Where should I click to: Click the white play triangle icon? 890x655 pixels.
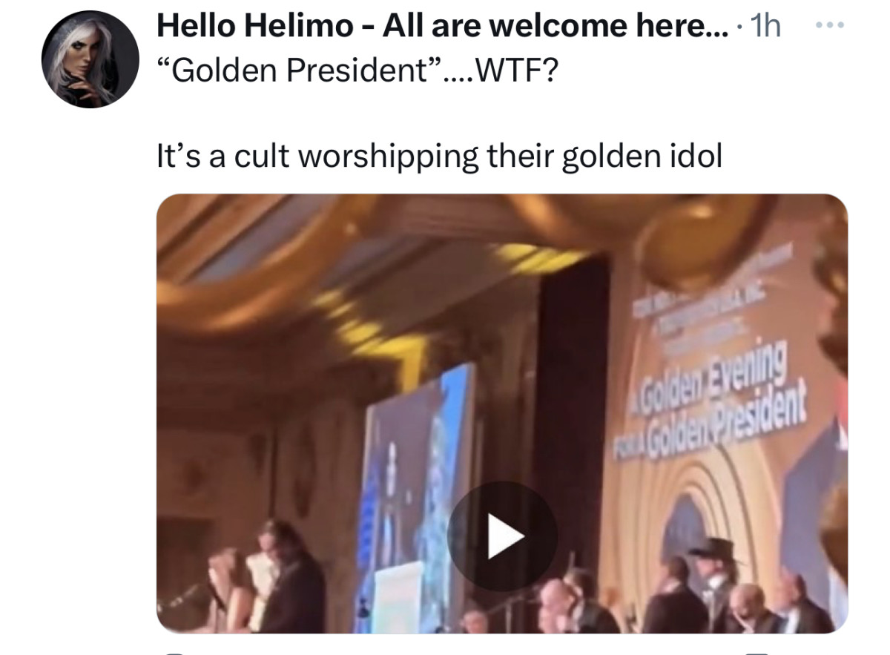coord(505,536)
